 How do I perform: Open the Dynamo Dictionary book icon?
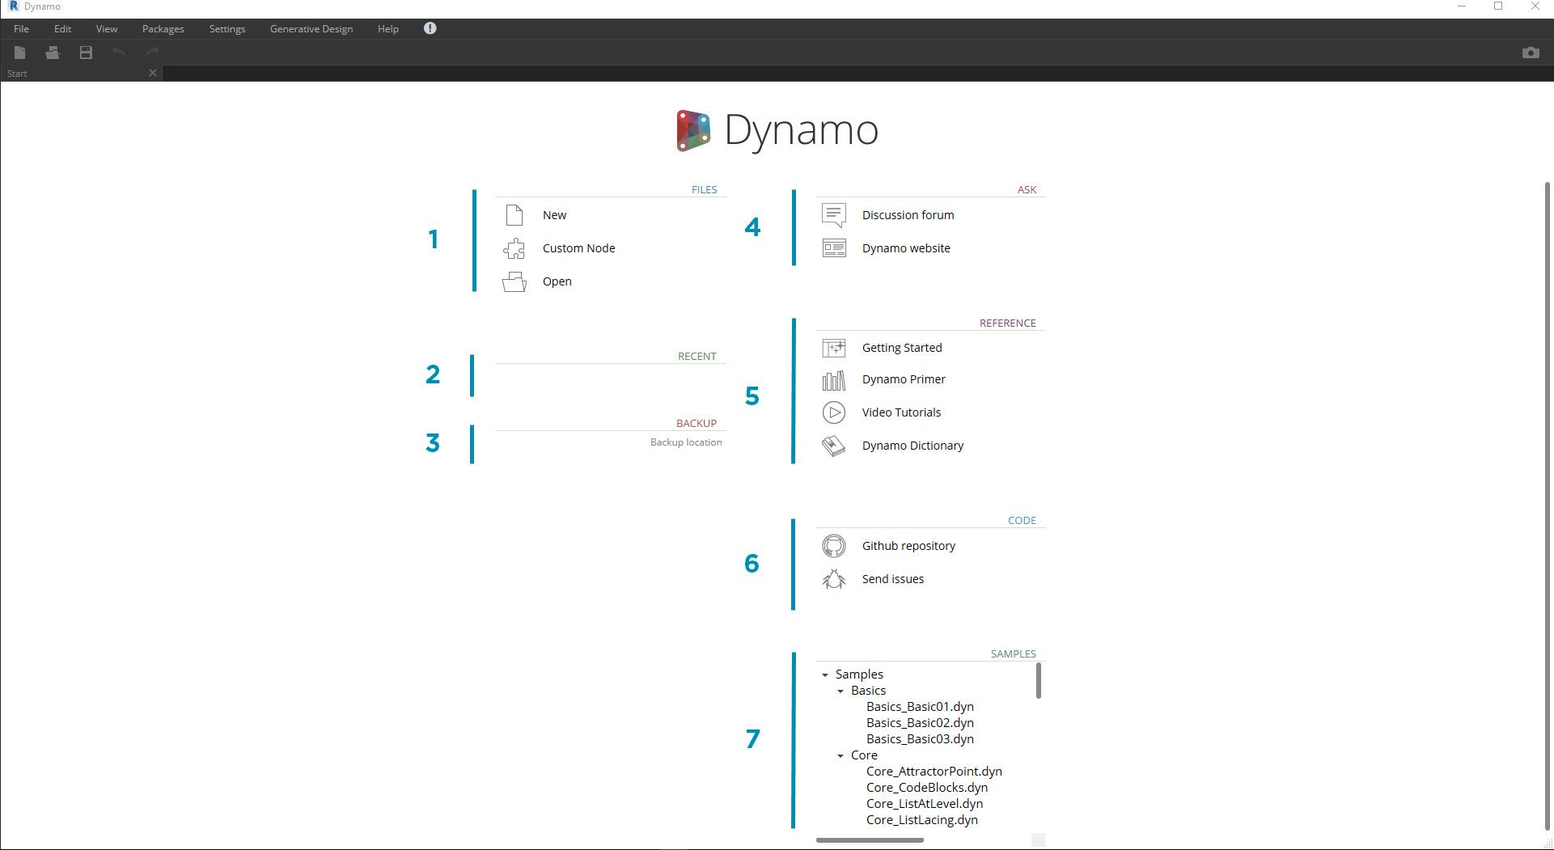(833, 445)
